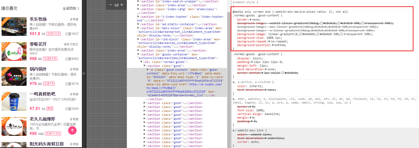Viewport: 419px width, 148px height.
Task: Click the 高新文教区 location label
Action: point(71,44)
